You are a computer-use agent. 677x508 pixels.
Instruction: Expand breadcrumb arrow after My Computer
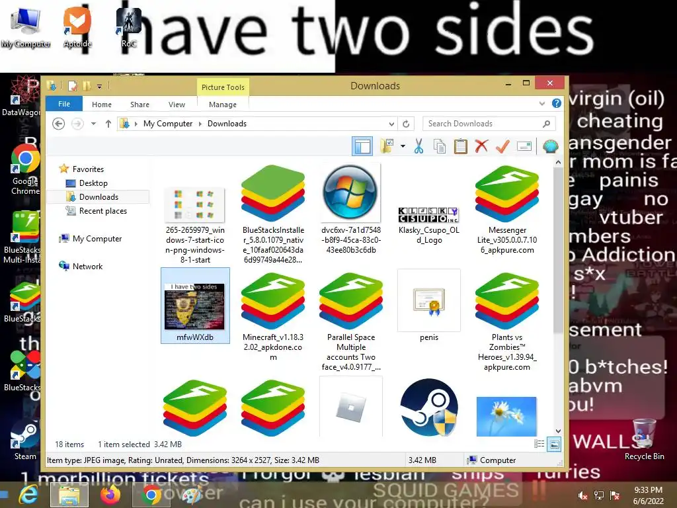click(200, 124)
